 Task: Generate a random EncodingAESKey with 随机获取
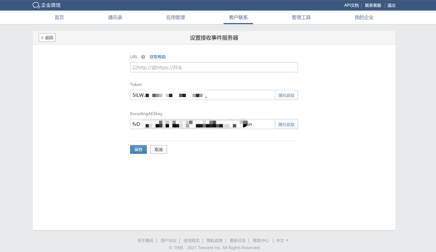coord(286,125)
